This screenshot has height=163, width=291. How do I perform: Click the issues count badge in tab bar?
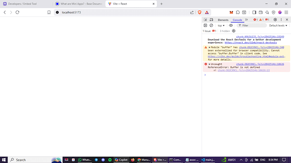coord(267,20)
